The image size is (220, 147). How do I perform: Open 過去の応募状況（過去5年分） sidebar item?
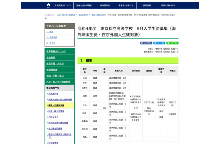(x=60, y=136)
